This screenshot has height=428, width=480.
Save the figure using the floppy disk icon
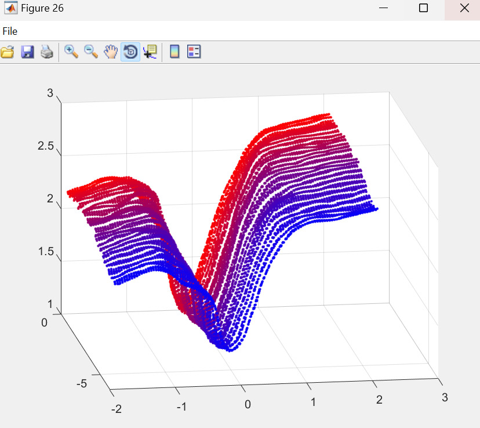click(x=27, y=52)
